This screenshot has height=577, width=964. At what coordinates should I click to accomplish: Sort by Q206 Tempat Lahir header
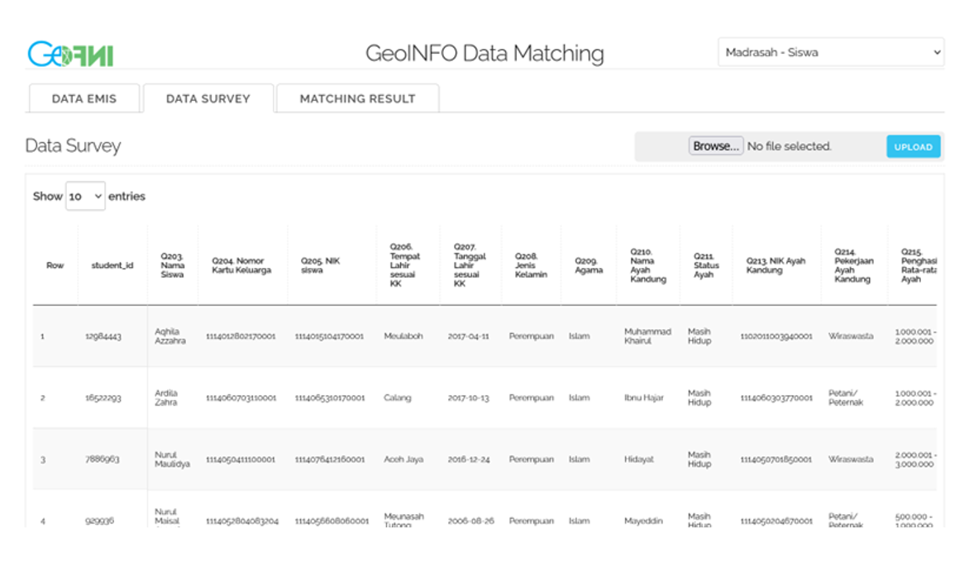408,265
